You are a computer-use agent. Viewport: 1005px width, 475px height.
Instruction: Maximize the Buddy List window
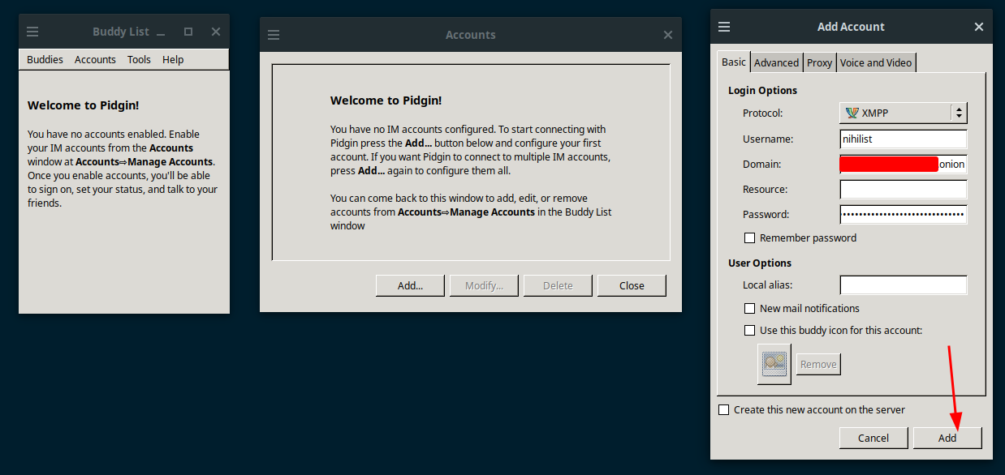click(188, 32)
